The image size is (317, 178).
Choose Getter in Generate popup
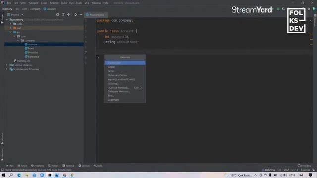click(125, 67)
